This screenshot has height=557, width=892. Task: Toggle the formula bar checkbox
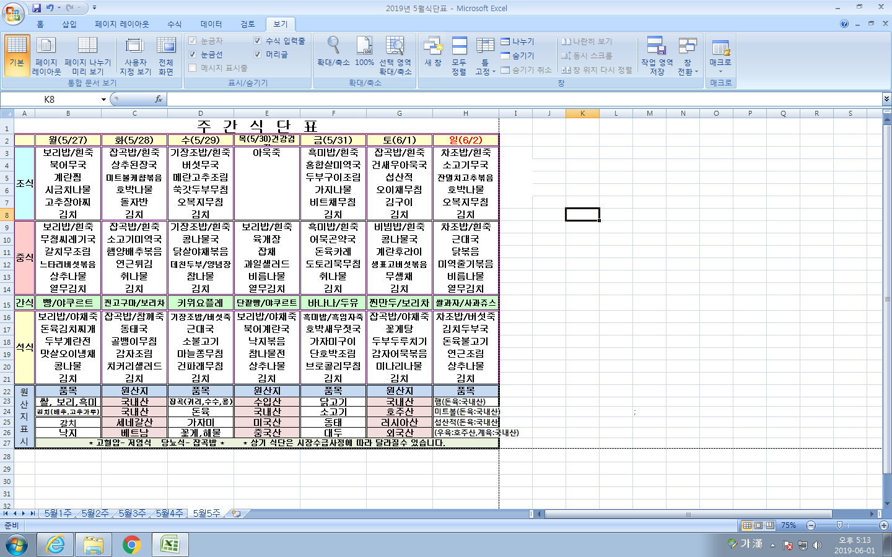click(258, 41)
